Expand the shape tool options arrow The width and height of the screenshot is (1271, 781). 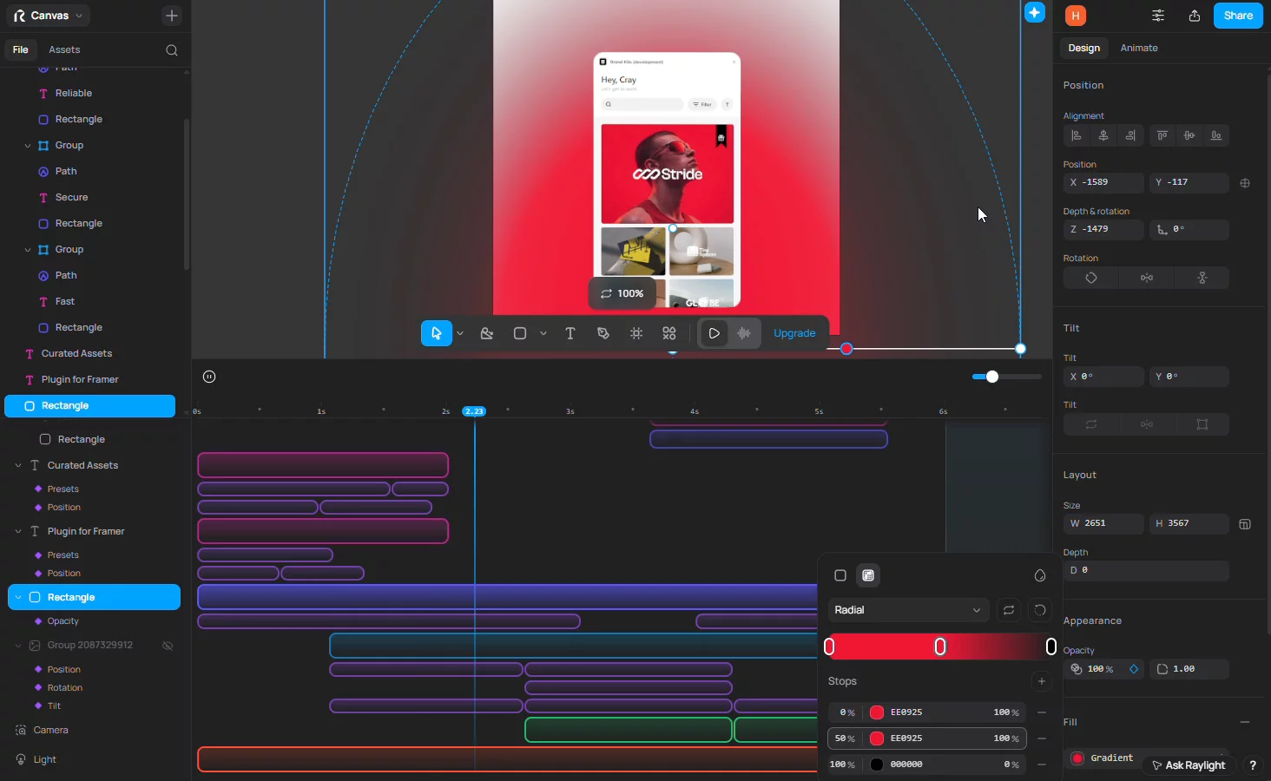543,333
